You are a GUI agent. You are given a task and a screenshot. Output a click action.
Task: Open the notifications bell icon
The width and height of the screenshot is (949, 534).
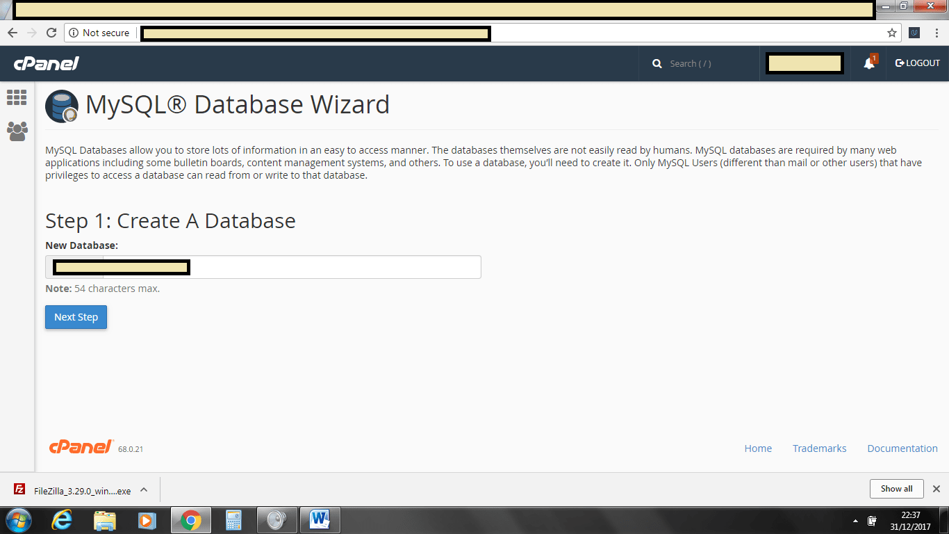point(868,63)
